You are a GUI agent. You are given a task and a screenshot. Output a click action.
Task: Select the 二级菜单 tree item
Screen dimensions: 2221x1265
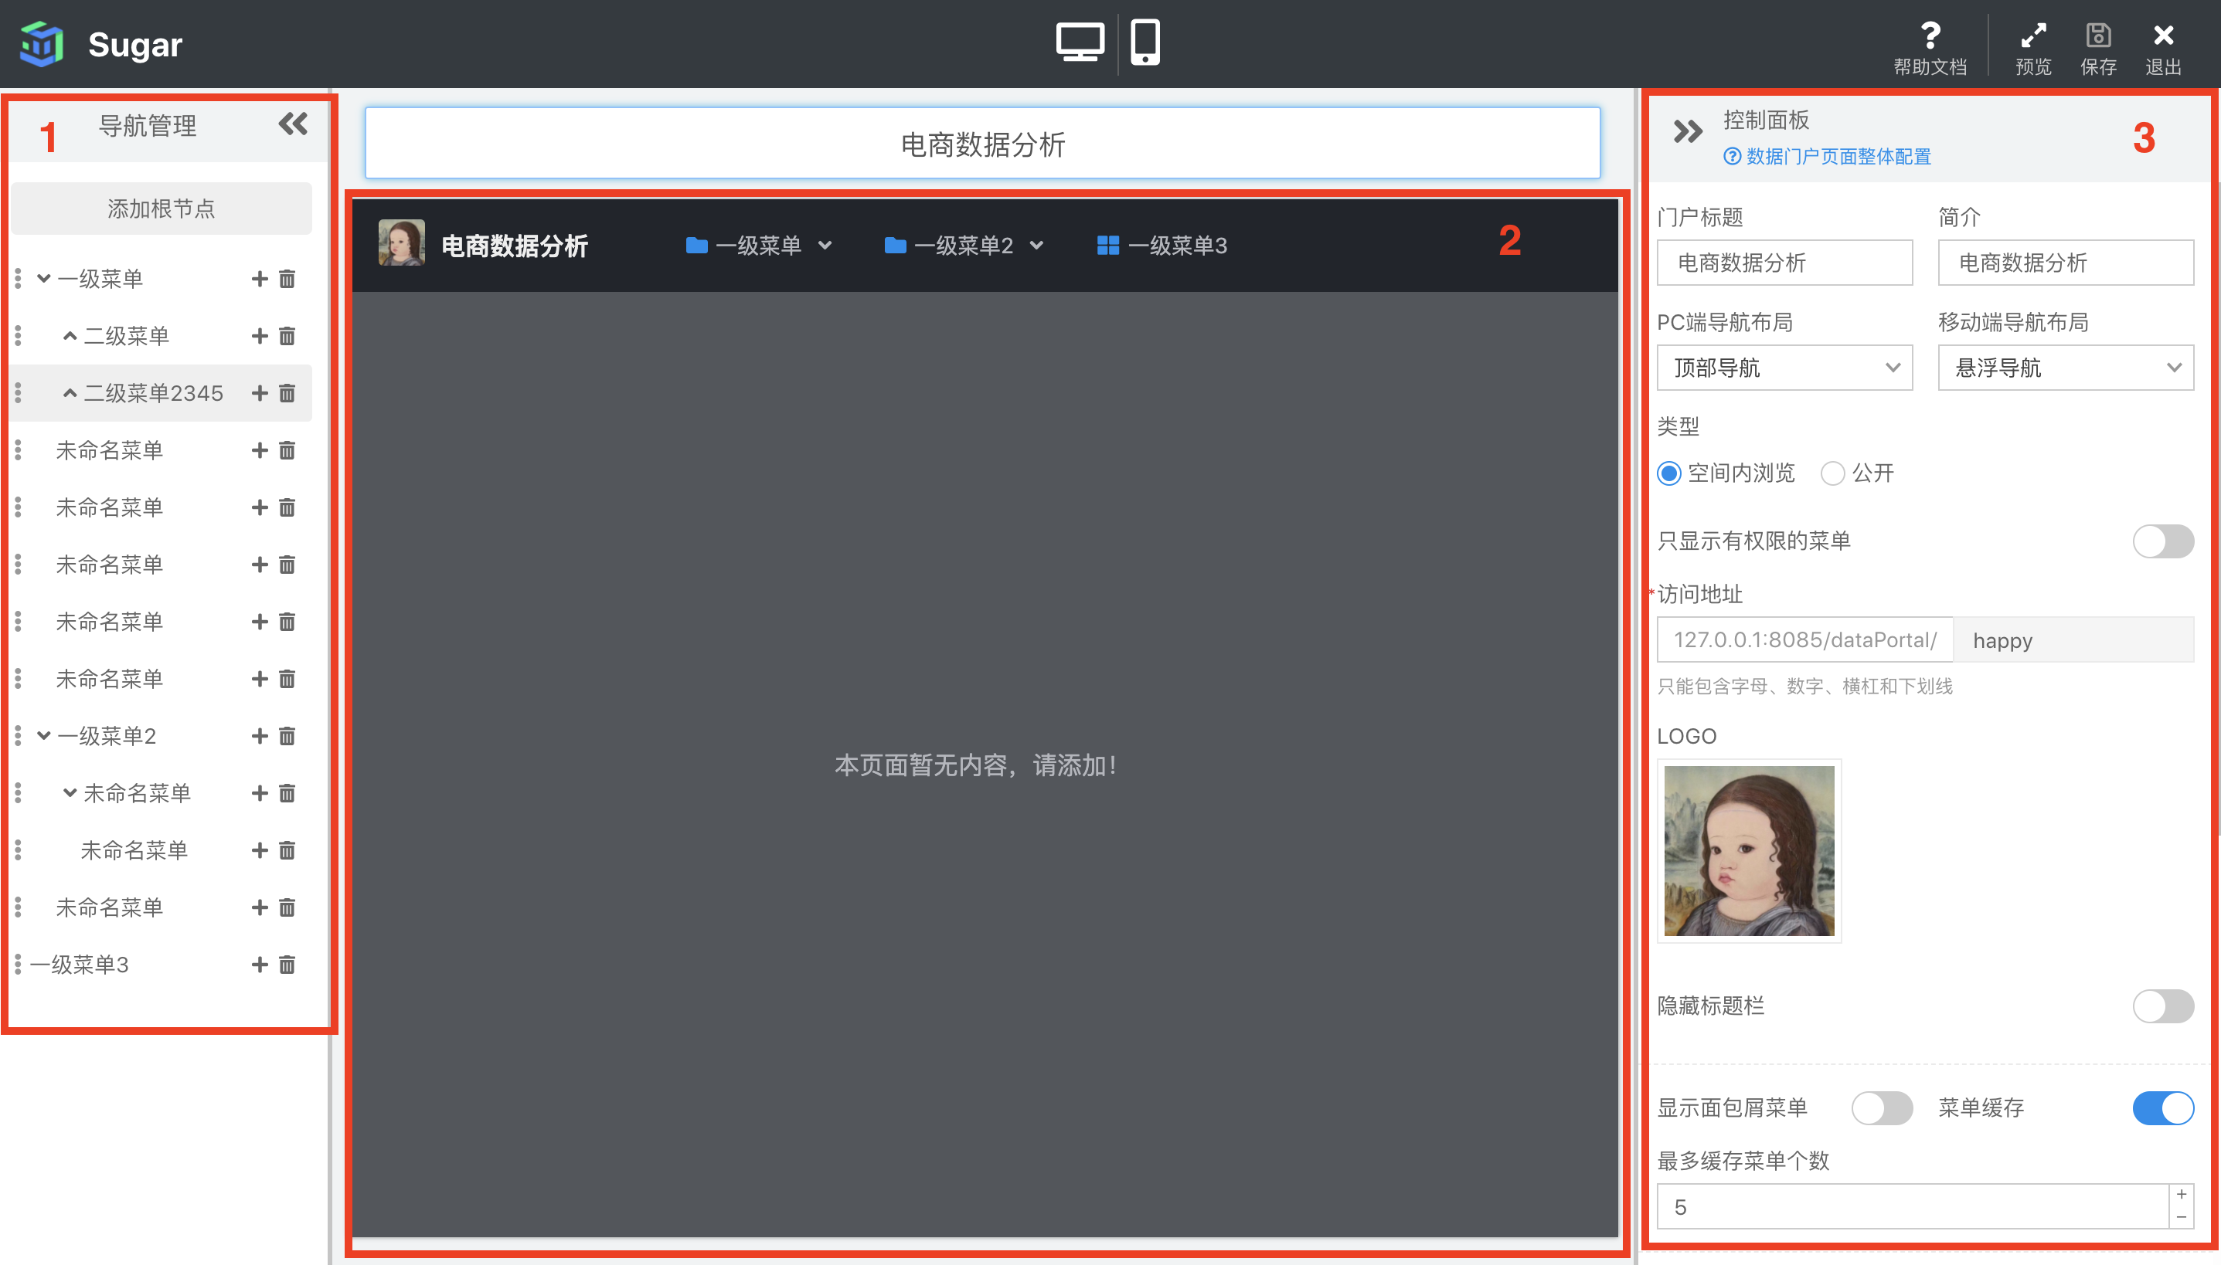click(x=126, y=336)
